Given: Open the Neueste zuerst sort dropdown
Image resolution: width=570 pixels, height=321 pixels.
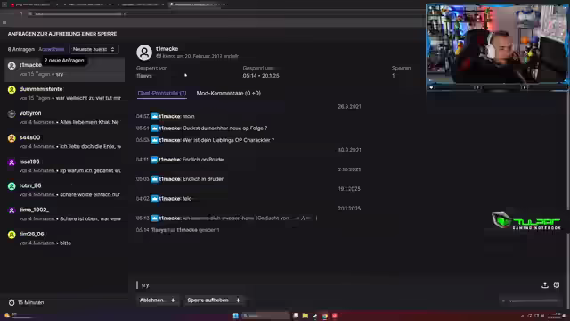Looking at the screenshot, I should click(94, 49).
